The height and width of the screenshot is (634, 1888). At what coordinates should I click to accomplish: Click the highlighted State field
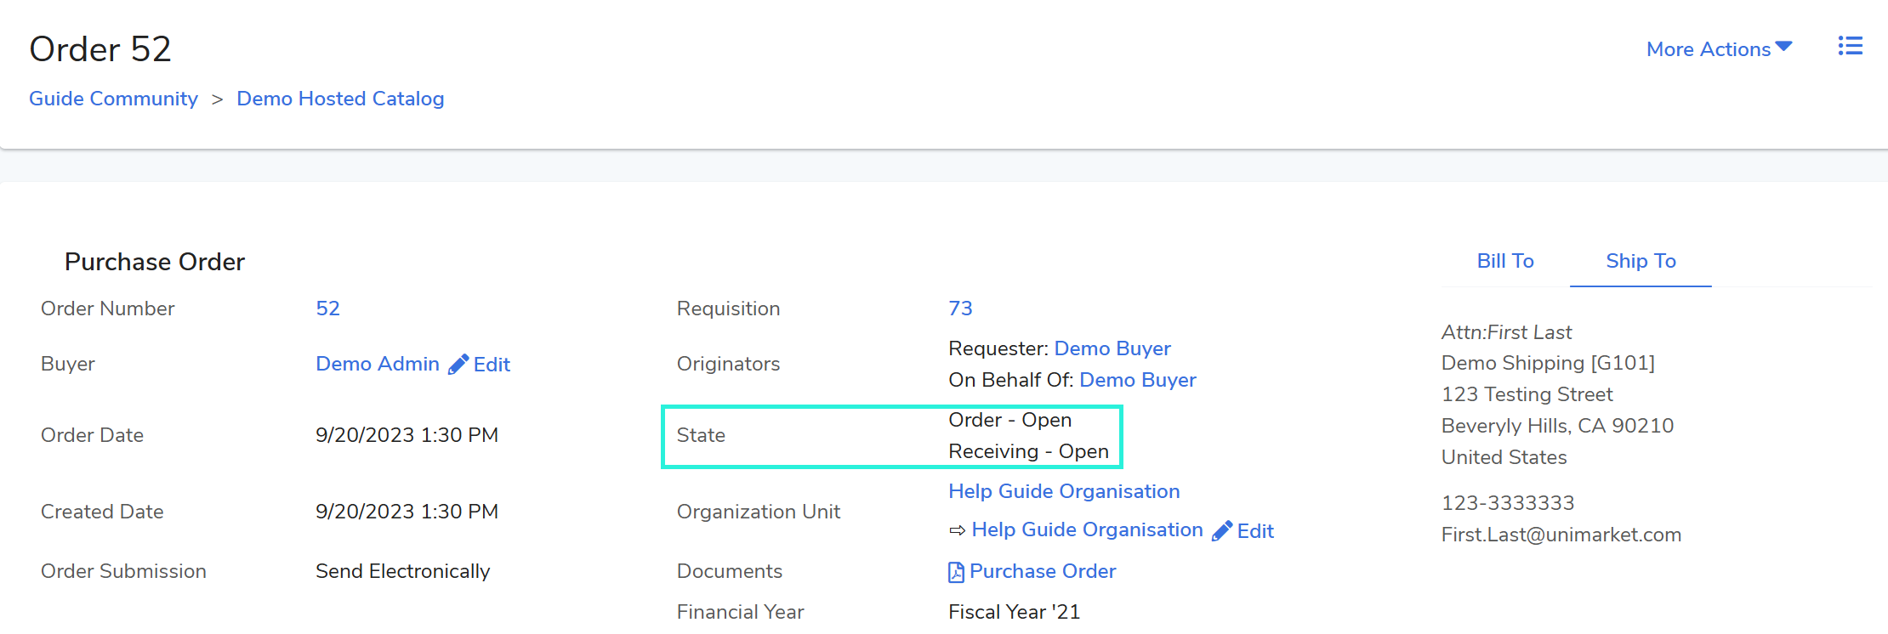pyautogui.click(x=891, y=436)
